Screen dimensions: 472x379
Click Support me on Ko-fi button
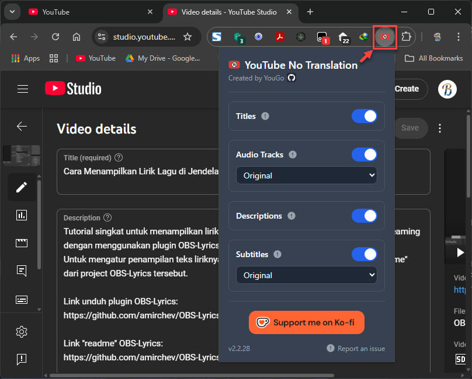click(307, 322)
